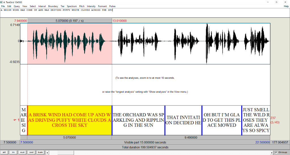Open the File menu
The height and width of the screenshot is (155, 290).
click(3, 6)
